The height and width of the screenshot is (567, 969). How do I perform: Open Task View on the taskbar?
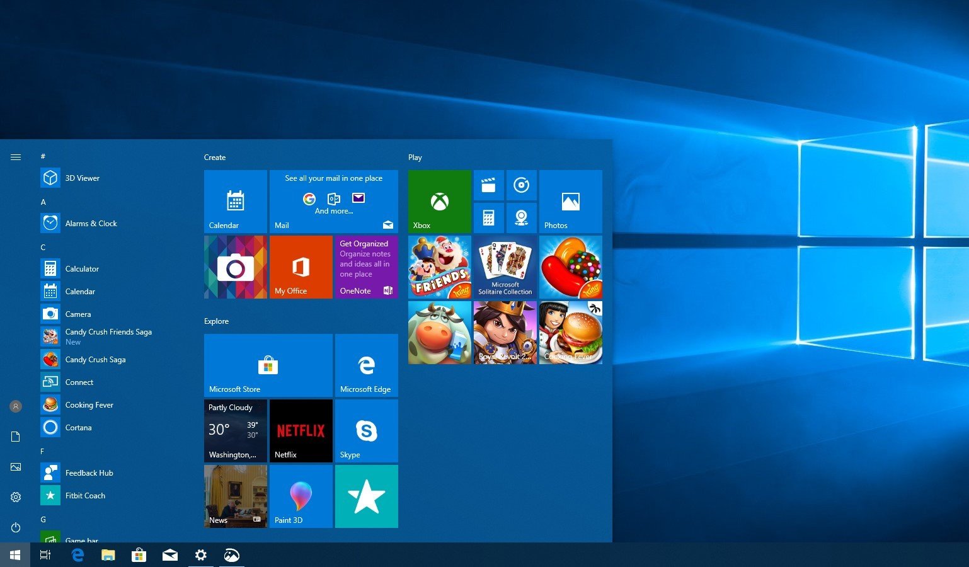(x=45, y=555)
